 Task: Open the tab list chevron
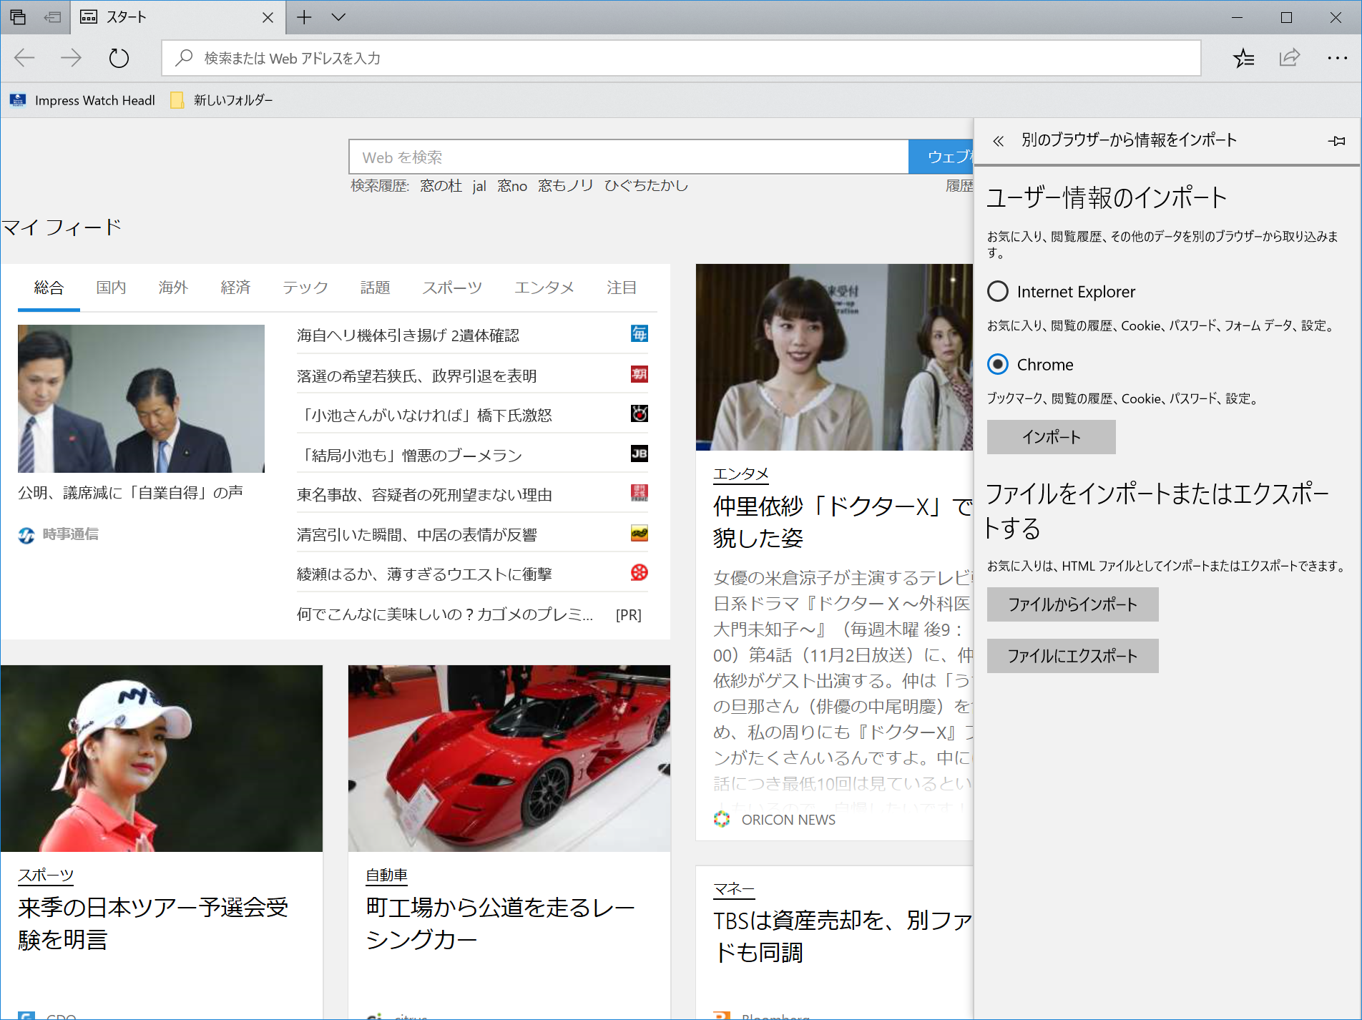click(x=338, y=17)
